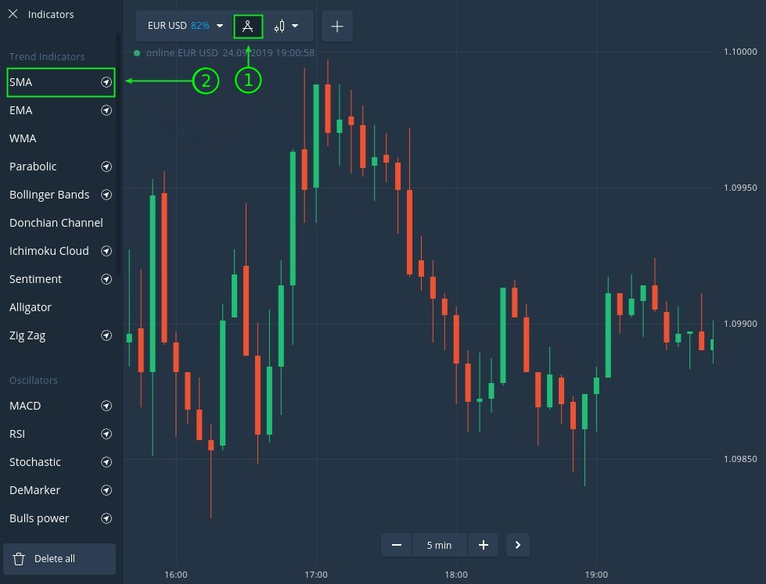This screenshot has height=584, width=766.
Task: Jump forward with the right chevron button
Action: (x=518, y=545)
